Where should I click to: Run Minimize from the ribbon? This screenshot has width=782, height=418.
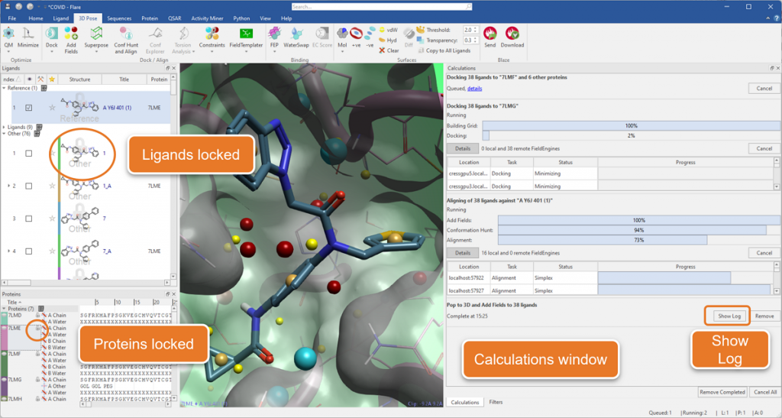point(30,34)
